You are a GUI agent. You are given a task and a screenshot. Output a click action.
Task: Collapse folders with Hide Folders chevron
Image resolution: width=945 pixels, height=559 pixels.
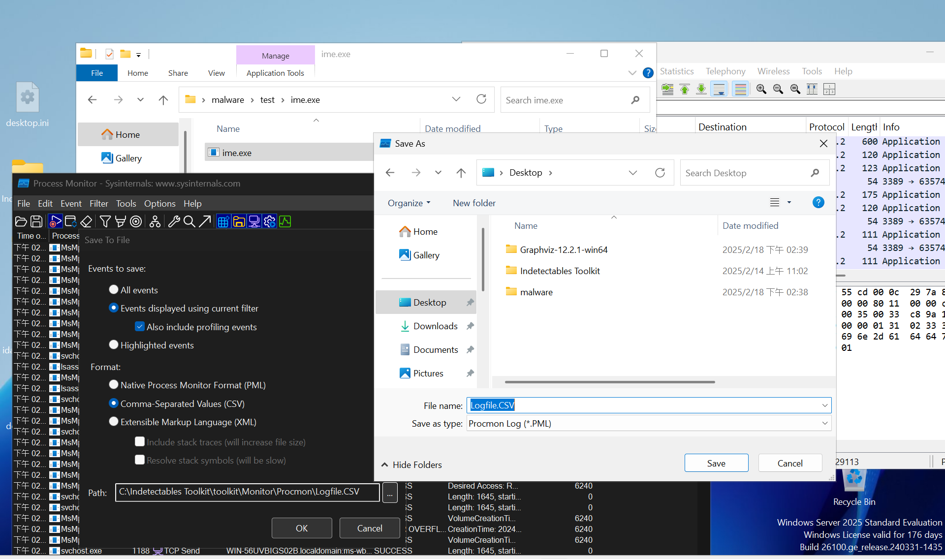pyautogui.click(x=385, y=465)
